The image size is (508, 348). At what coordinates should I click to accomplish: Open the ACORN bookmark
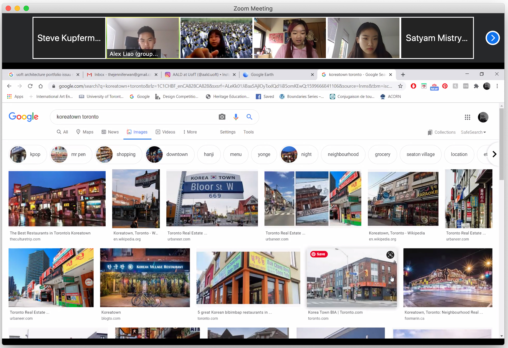point(391,97)
